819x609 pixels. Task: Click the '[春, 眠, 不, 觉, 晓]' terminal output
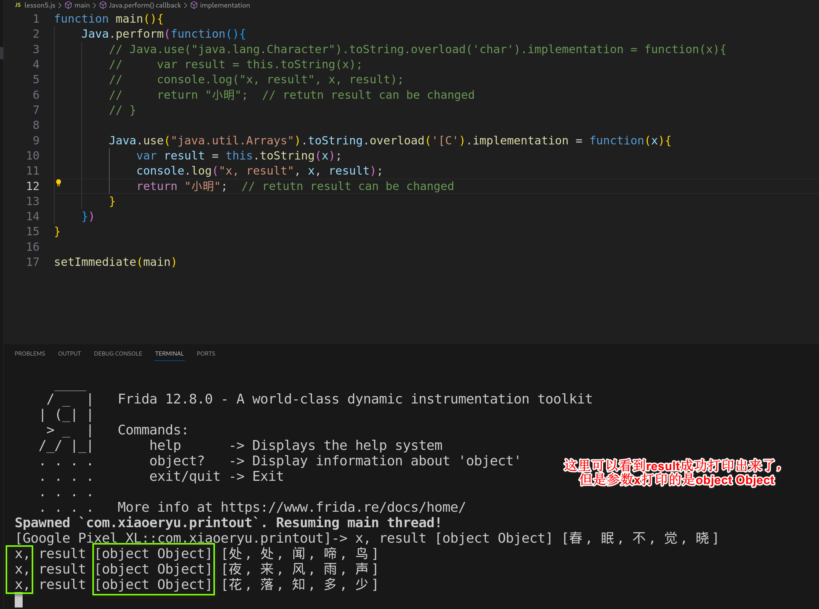click(x=640, y=538)
